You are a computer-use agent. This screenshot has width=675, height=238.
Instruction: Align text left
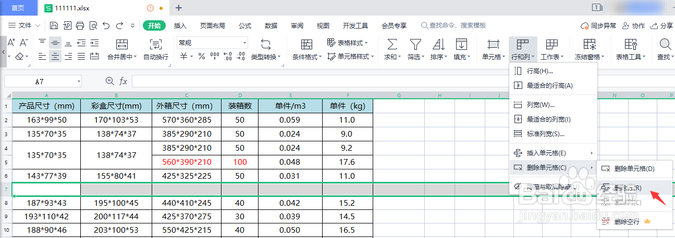42,57
